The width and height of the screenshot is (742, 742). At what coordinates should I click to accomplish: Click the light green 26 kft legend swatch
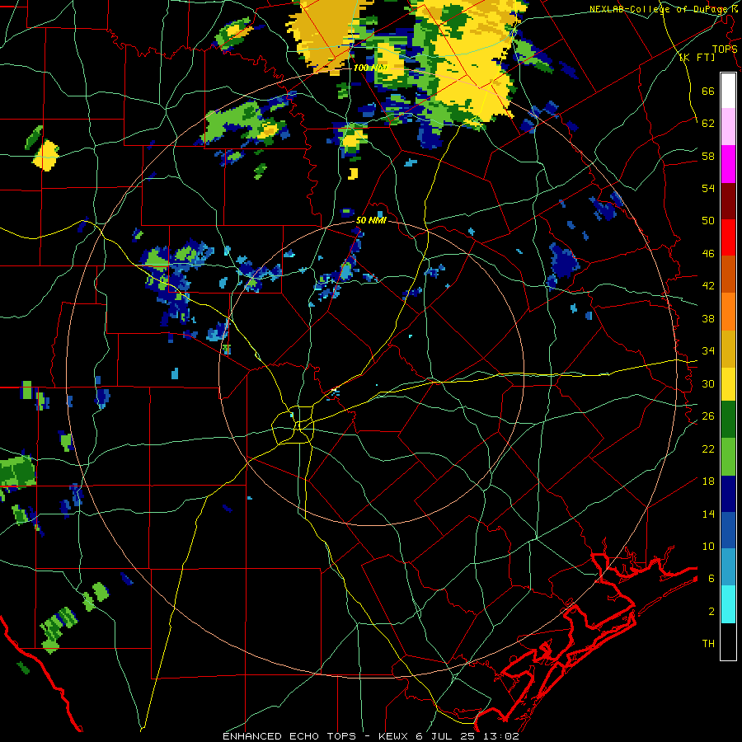click(x=728, y=457)
